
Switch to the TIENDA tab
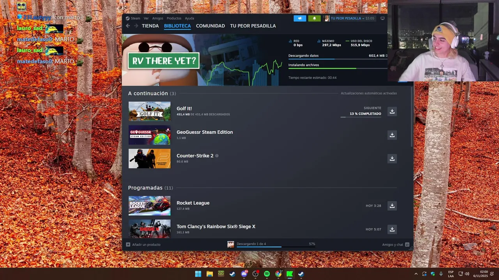[150, 26]
